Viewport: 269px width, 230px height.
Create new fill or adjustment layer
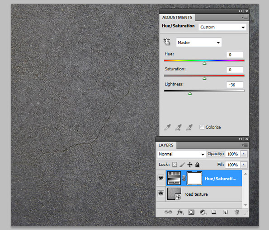coord(203,212)
